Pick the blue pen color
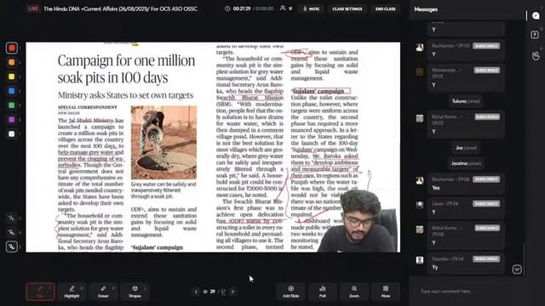Viewport: 545px width, 306px height. [x=11, y=91]
